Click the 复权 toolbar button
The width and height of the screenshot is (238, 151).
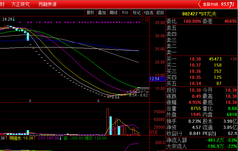[x=90, y=13]
